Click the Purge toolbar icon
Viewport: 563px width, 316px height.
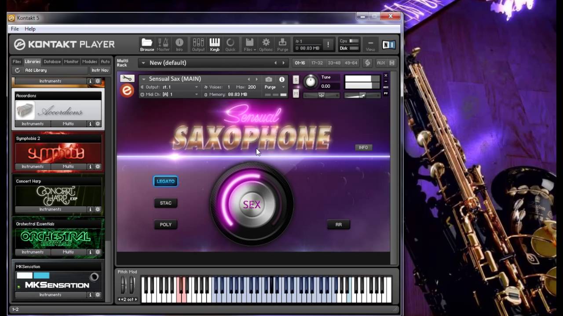(283, 44)
